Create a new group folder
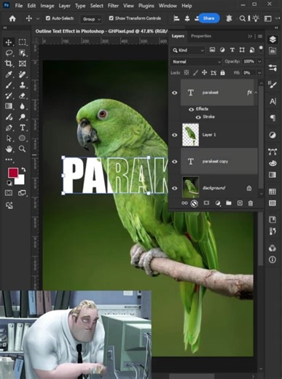The width and height of the screenshot is (282, 379). (x=229, y=203)
